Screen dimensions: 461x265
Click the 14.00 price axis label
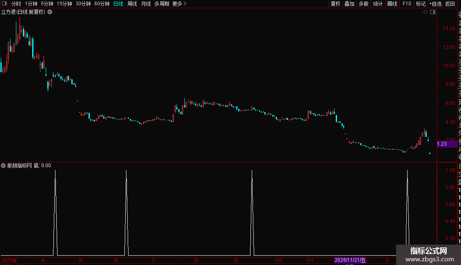(449, 29)
